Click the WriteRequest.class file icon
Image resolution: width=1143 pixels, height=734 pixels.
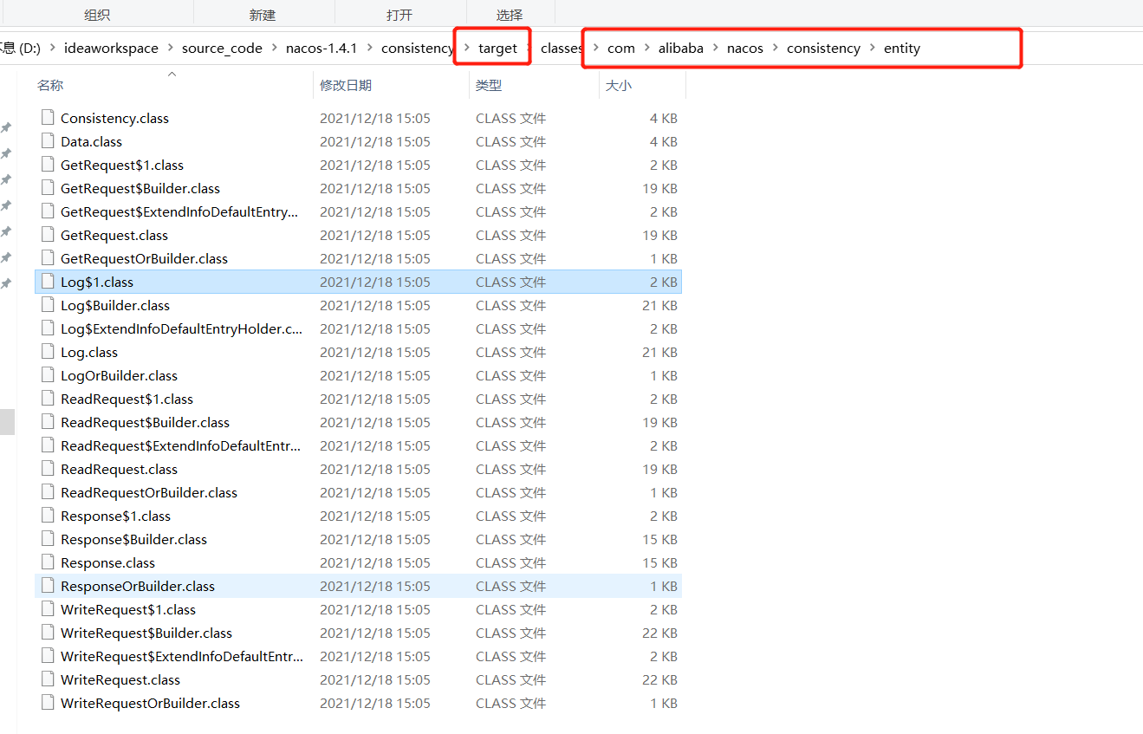pyautogui.click(x=48, y=679)
